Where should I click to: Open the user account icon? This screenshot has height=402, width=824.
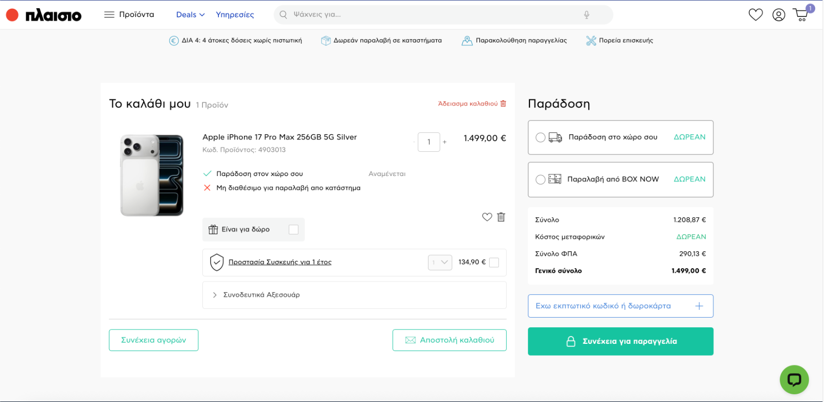pyautogui.click(x=779, y=15)
